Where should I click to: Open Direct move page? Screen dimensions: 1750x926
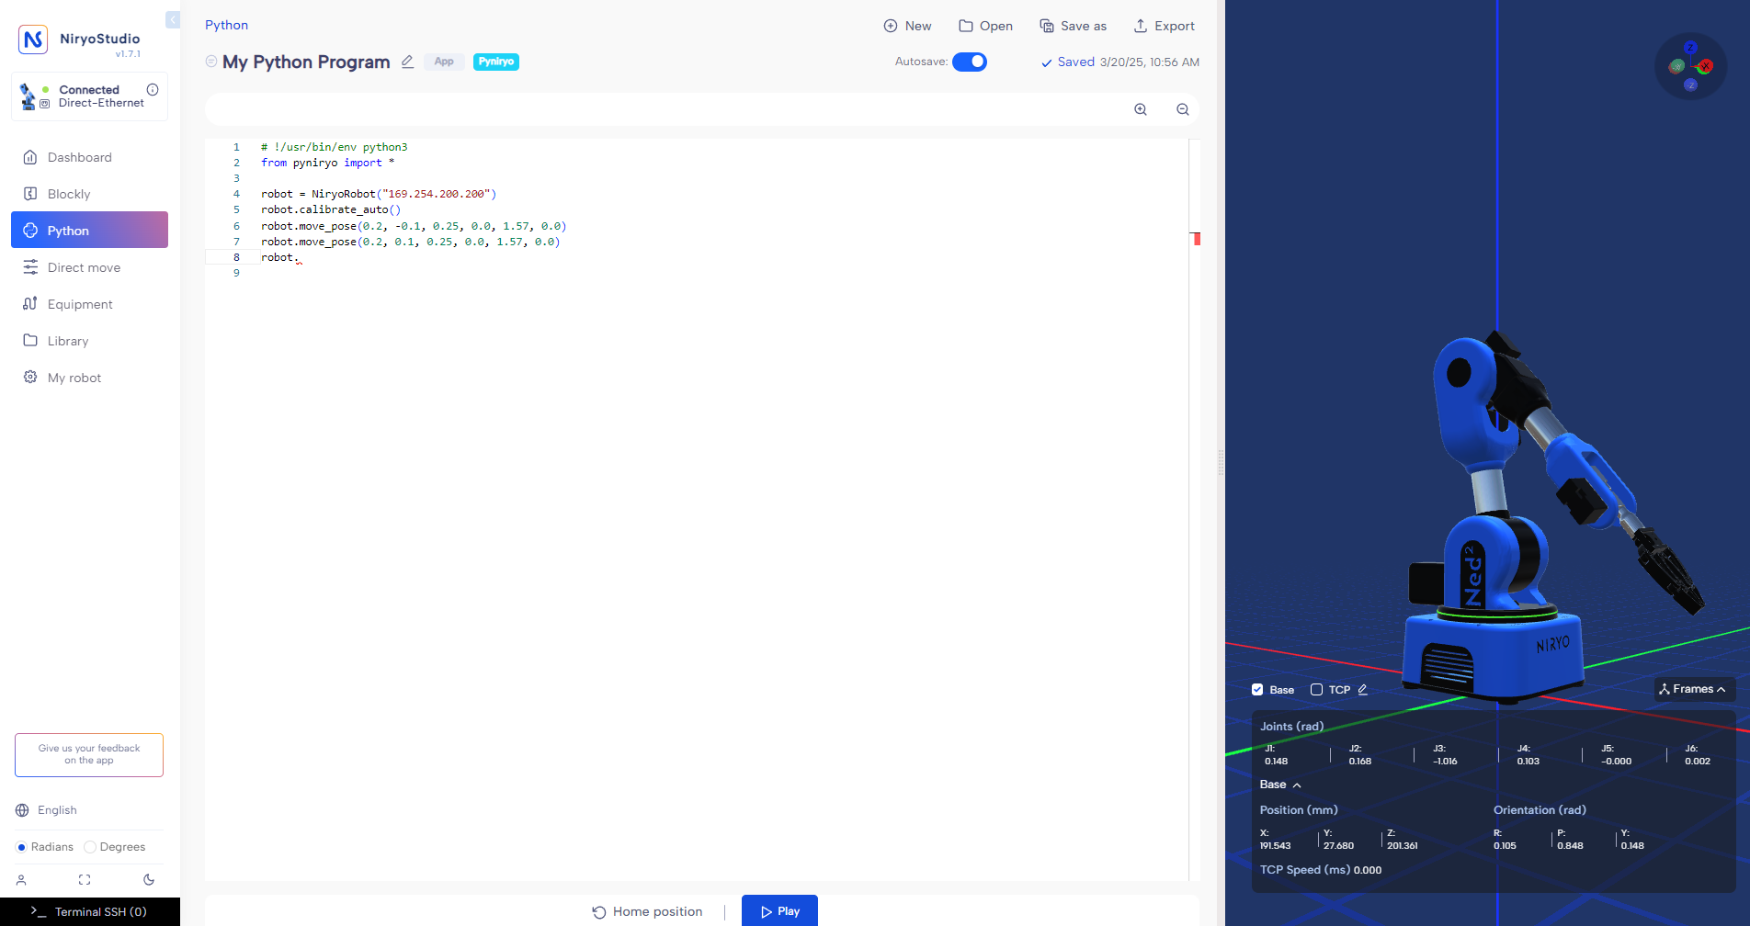(89, 267)
